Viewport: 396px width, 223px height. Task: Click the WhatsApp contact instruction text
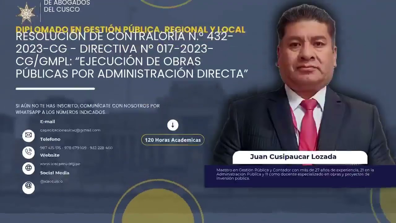(x=88, y=109)
